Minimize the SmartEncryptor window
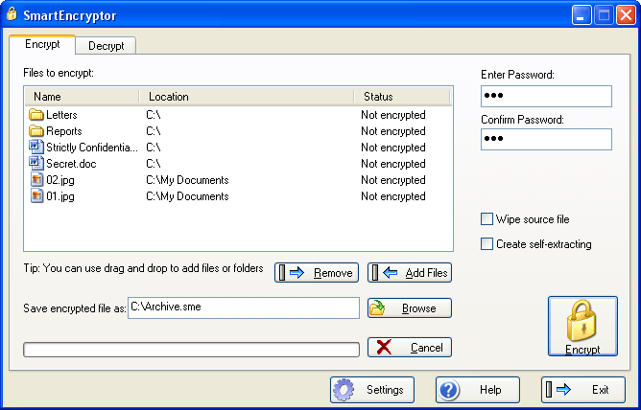 click(582, 15)
